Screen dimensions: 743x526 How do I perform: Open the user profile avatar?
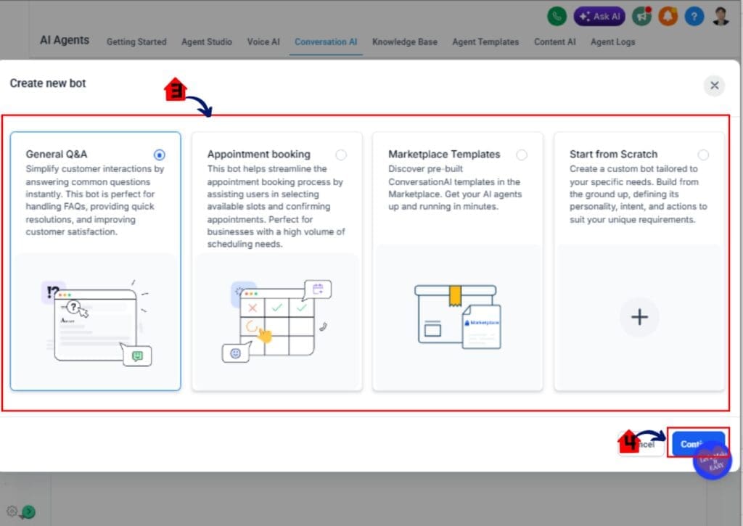click(721, 17)
